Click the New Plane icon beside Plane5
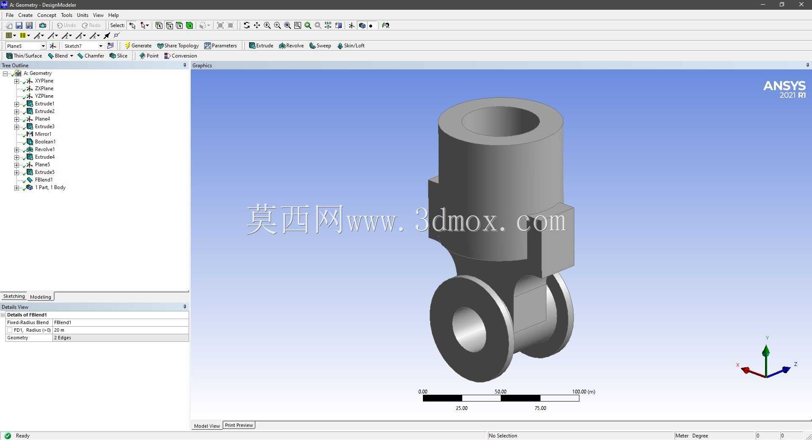The image size is (812, 440). pos(53,46)
